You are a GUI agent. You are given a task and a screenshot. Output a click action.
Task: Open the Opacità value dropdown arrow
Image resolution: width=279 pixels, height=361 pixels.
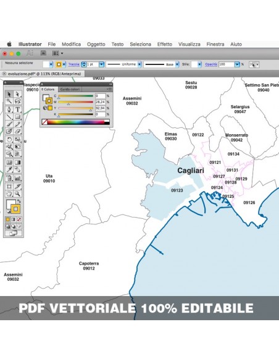237,64
